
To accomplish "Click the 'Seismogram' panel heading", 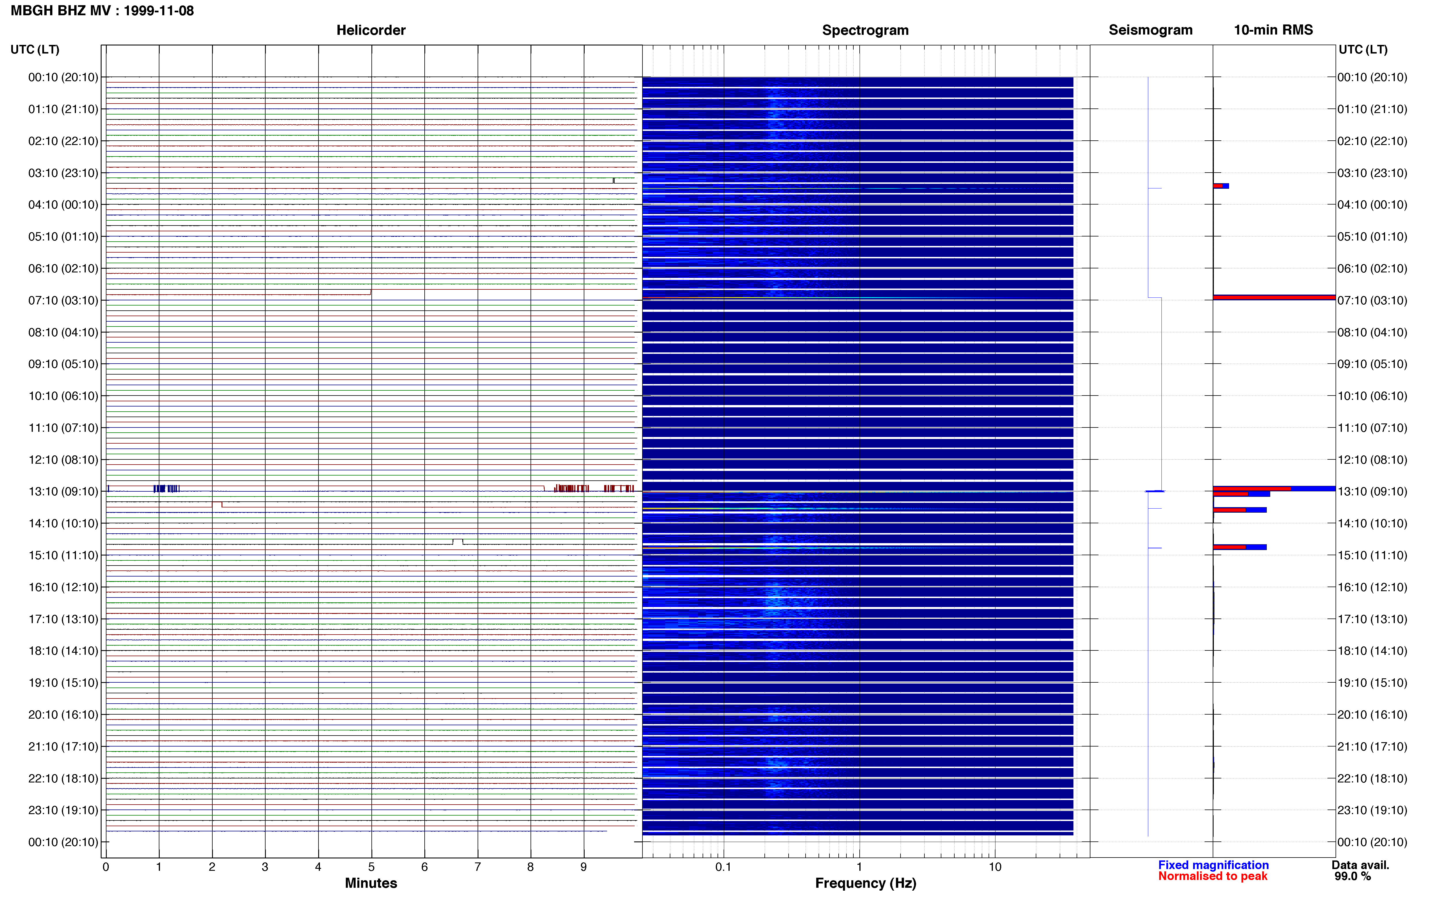I will click(x=1150, y=30).
